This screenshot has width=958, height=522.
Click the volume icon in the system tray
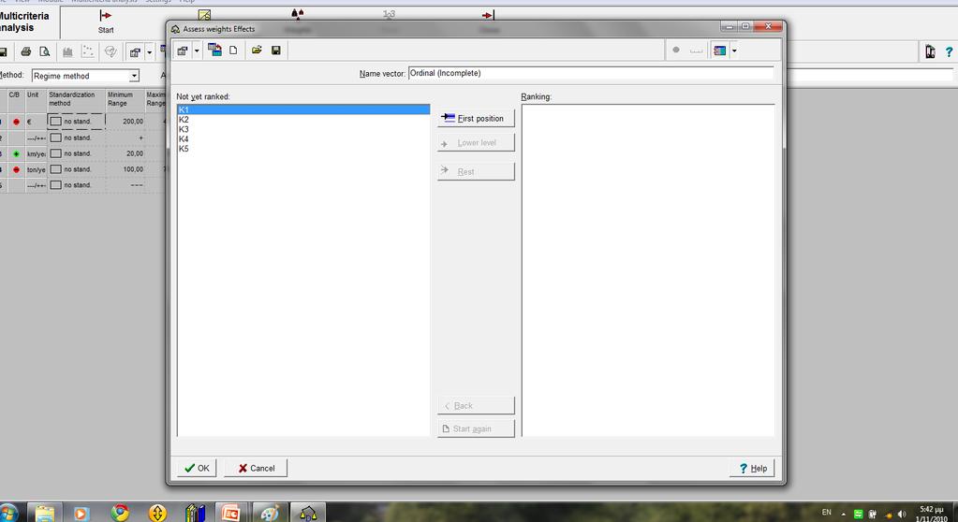click(x=902, y=515)
